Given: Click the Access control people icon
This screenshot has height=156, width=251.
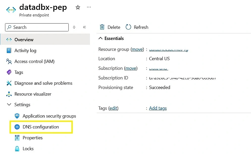Looking at the screenshot, I should [x=9, y=61].
